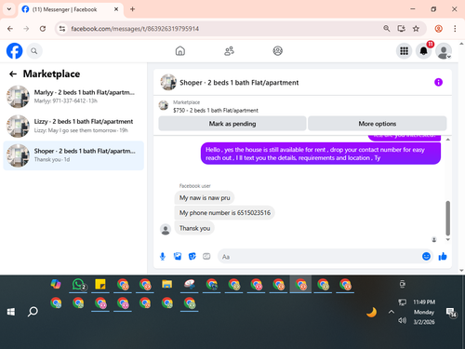
Task: Open the Marlyy 2 beds conversation
Action: (x=73, y=97)
